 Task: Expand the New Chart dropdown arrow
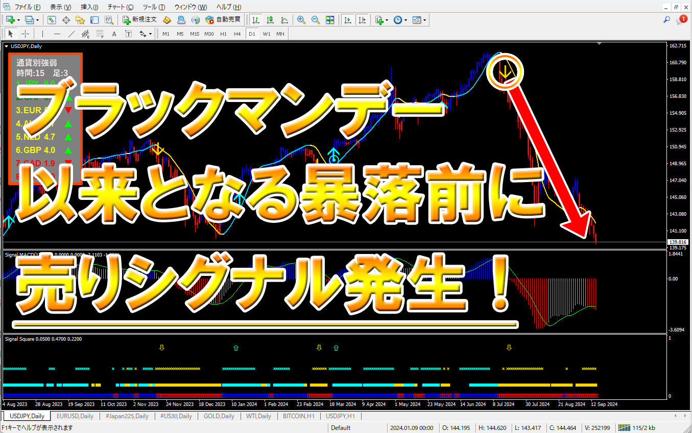[18, 20]
